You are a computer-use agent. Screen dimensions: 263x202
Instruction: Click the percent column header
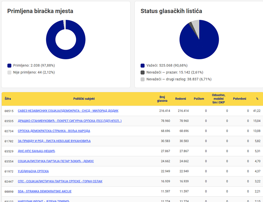257,99
